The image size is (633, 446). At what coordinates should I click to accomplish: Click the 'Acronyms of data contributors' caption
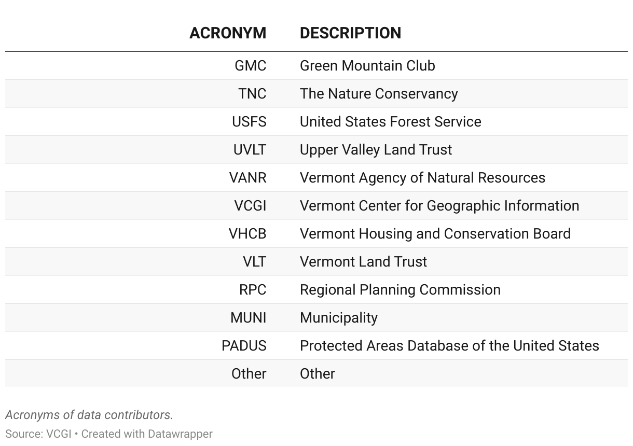tap(89, 415)
